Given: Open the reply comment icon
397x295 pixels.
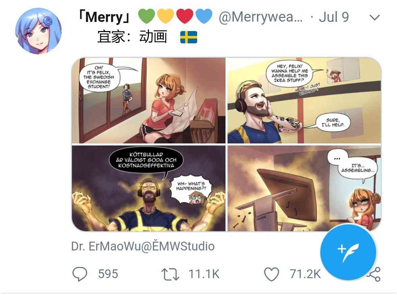Looking at the screenshot, I should (x=80, y=274).
